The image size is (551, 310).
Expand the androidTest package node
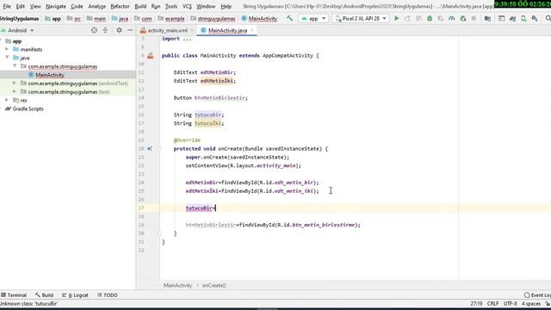15,84
